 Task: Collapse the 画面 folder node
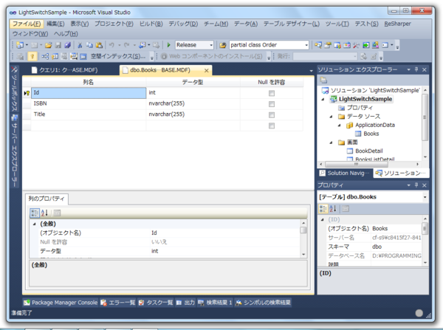point(331,142)
